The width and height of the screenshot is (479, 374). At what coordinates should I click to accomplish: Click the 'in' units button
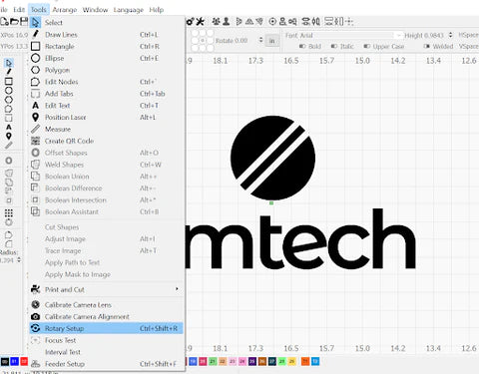[x=272, y=41]
